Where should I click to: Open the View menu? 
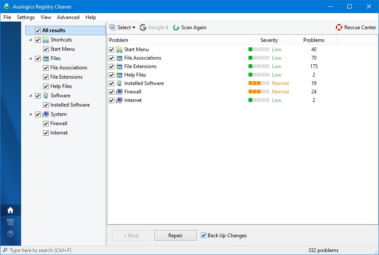[x=46, y=17]
